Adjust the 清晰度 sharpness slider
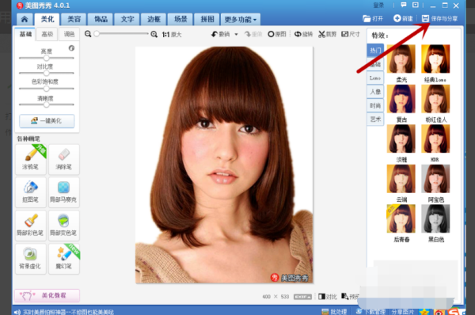 tap(47, 104)
